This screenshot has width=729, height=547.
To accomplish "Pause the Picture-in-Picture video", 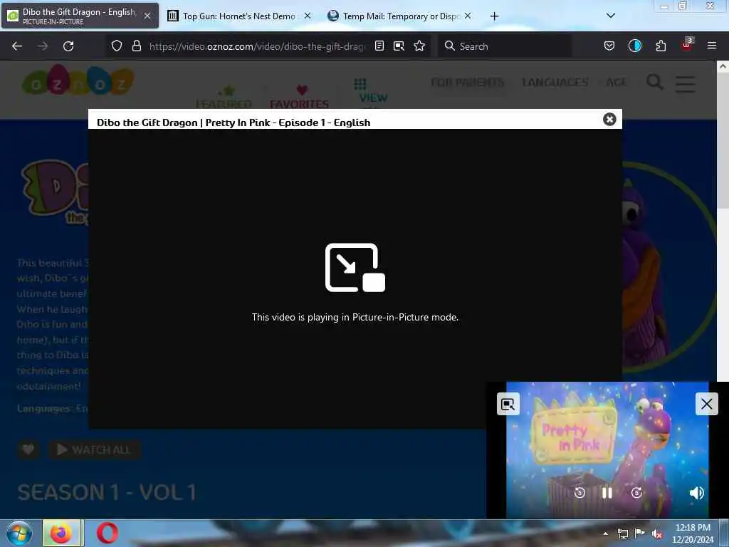I will click(x=607, y=493).
